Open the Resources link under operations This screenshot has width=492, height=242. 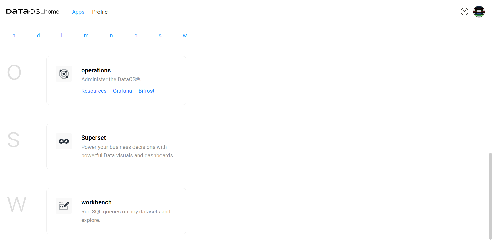(94, 91)
